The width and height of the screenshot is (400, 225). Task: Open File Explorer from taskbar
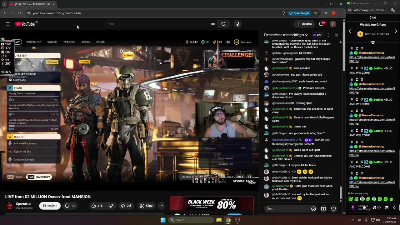pyautogui.click(x=219, y=220)
